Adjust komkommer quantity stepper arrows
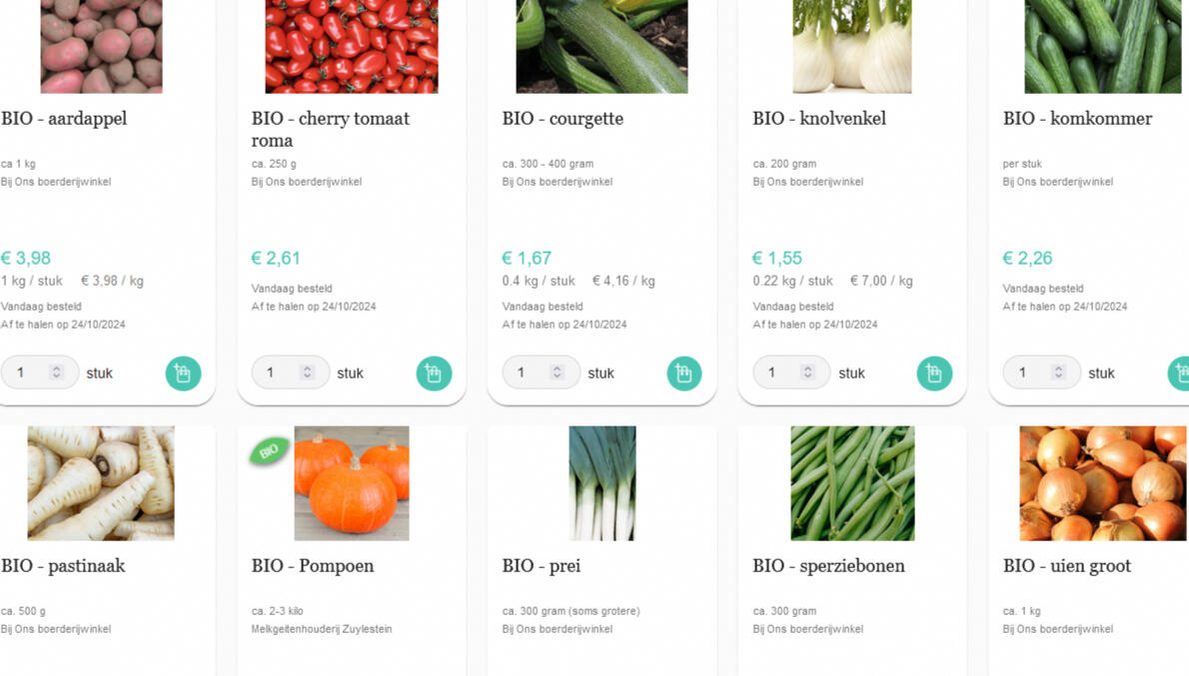The image size is (1189, 676). tap(1058, 372)
